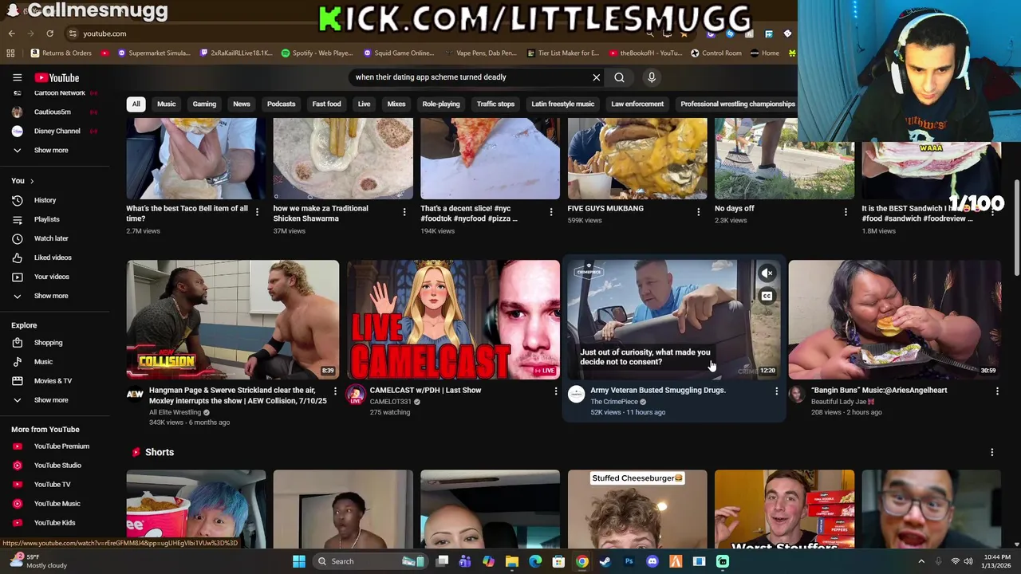This screenshot has height=574, width=1021.
Task: Toggle mute on Army Veteran preview
Action: click(x=767, y=273)
